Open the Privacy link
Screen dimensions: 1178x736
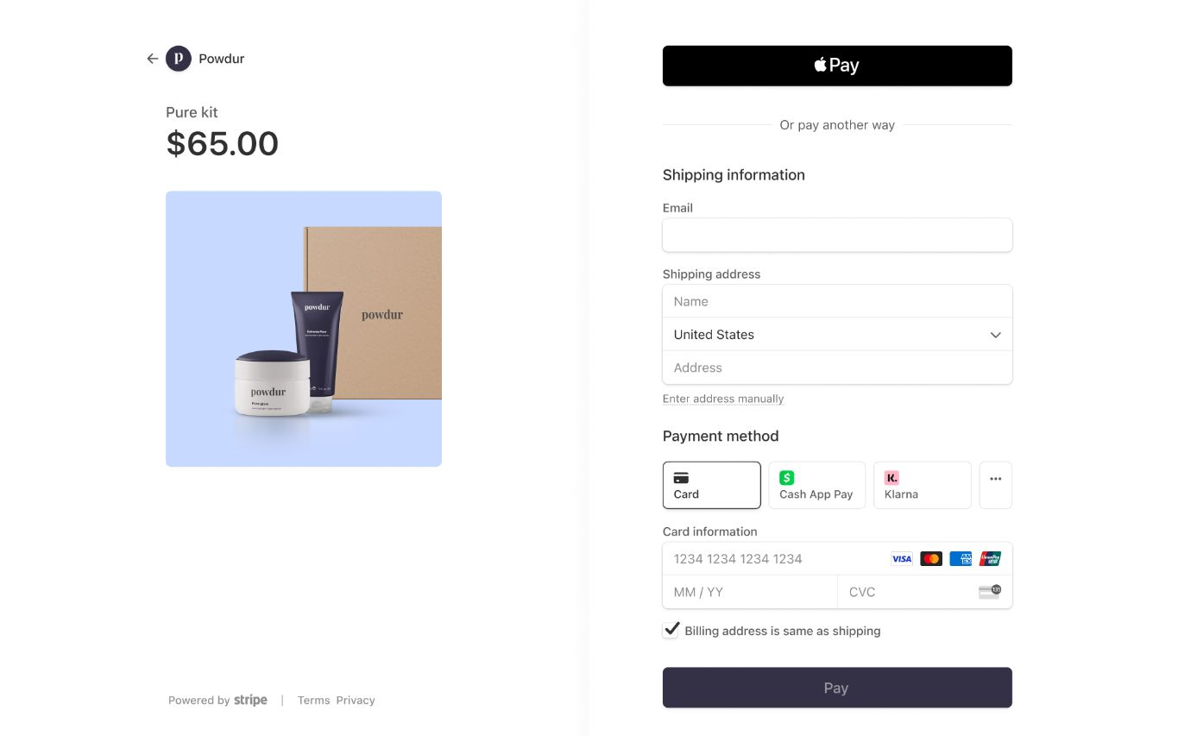pyautogui.click(x=356, y=701)
